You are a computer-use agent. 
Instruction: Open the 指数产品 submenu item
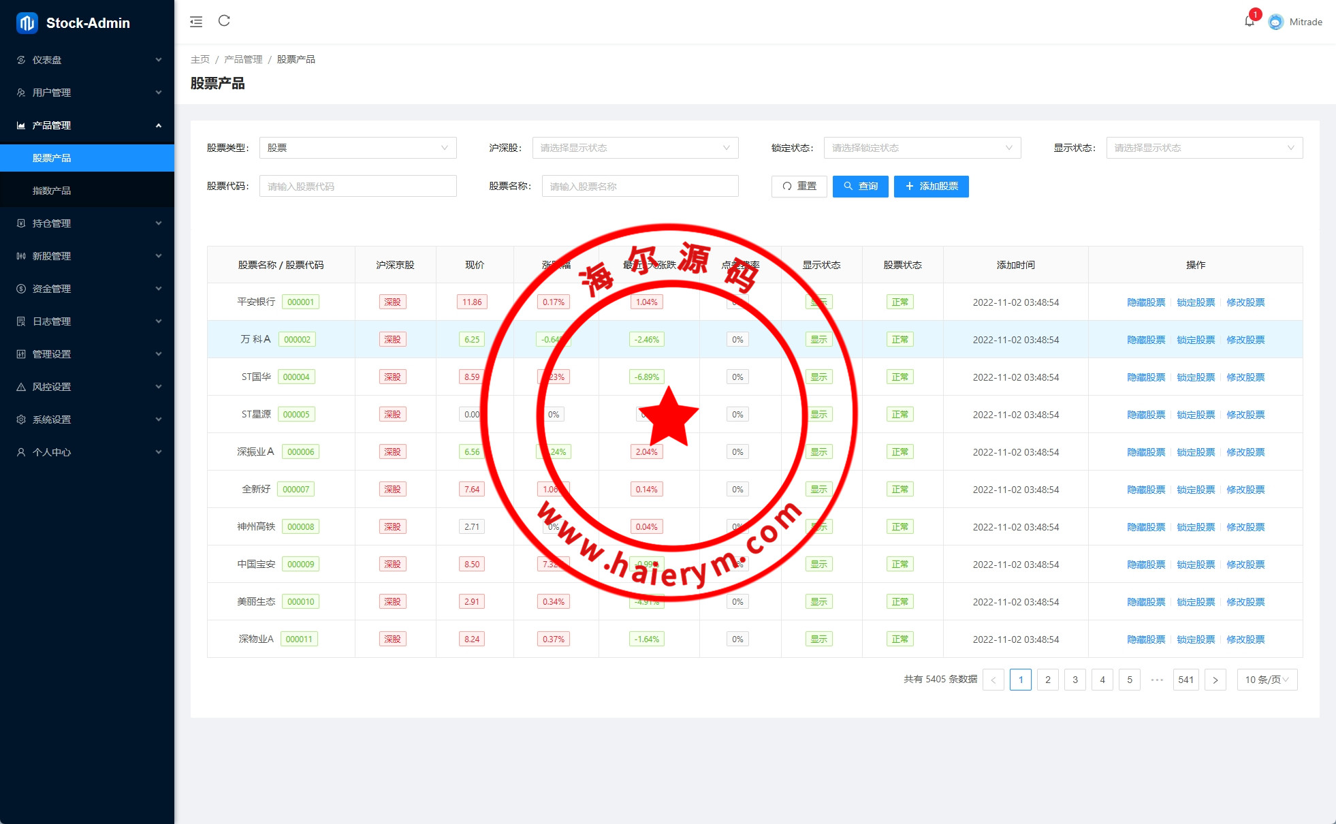[52, 191]
